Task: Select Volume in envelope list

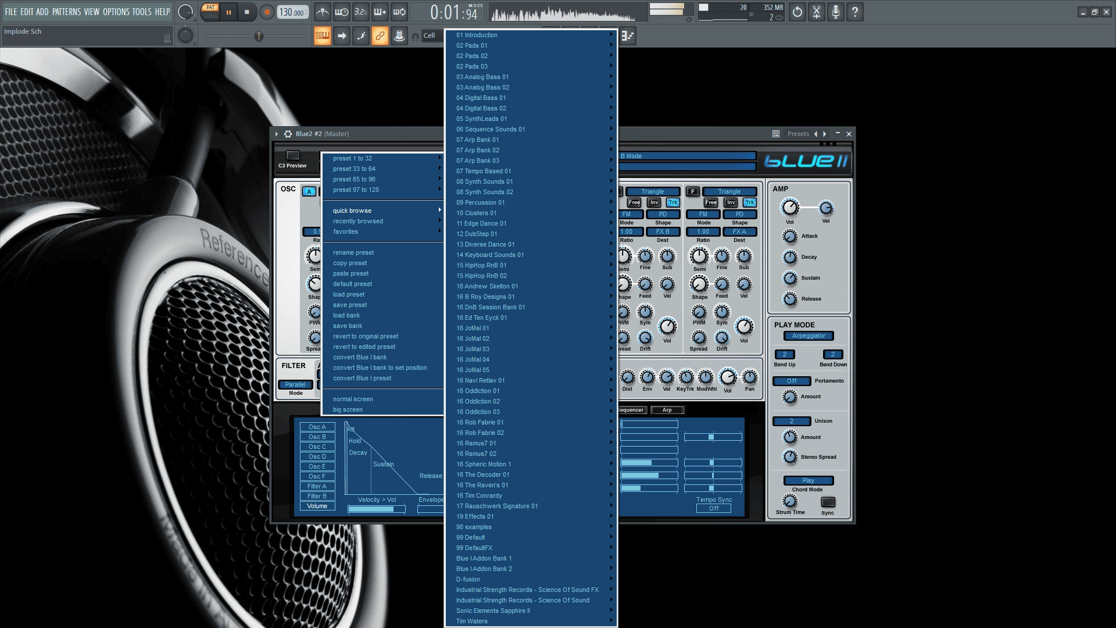Action: [x=317, y=506]
